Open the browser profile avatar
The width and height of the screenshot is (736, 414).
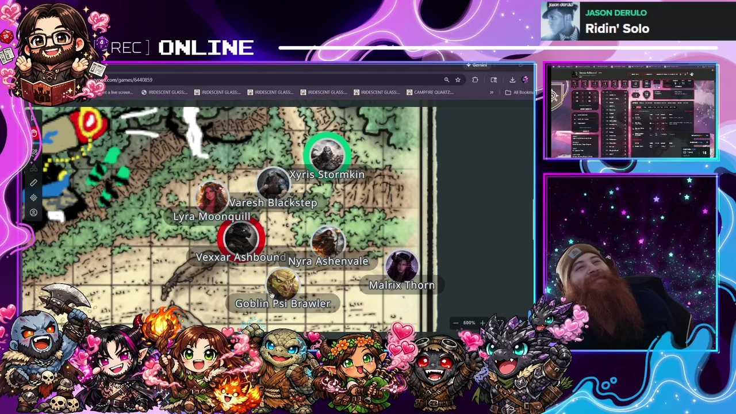(525, 80)
